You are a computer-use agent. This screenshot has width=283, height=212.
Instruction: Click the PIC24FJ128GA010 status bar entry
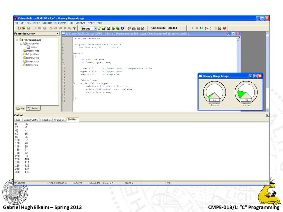57,183
